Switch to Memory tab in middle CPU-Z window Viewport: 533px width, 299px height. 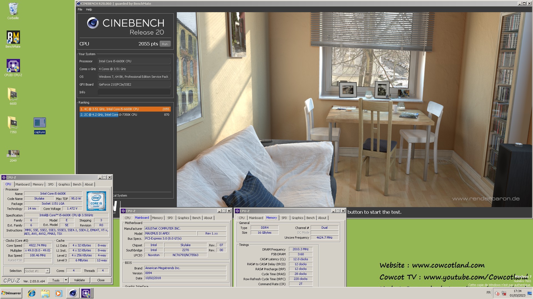157,218
